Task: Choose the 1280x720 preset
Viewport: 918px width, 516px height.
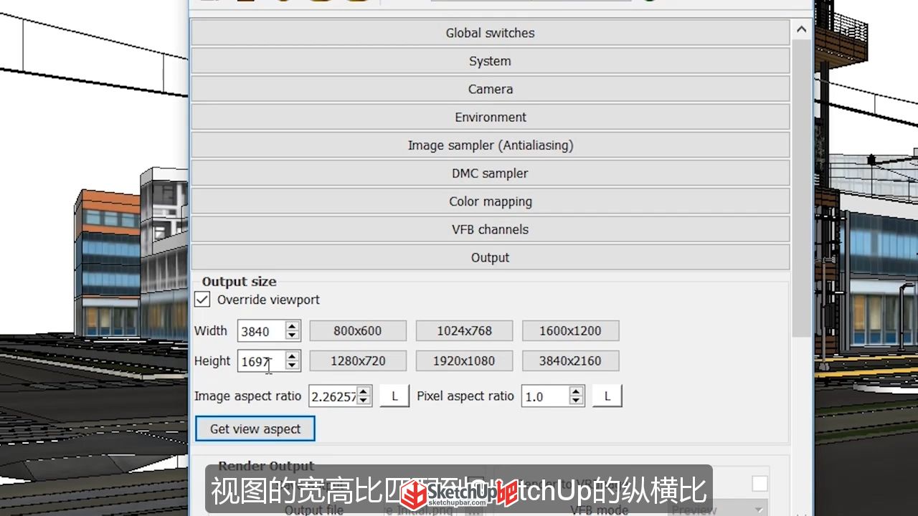Action: (358, 361)
